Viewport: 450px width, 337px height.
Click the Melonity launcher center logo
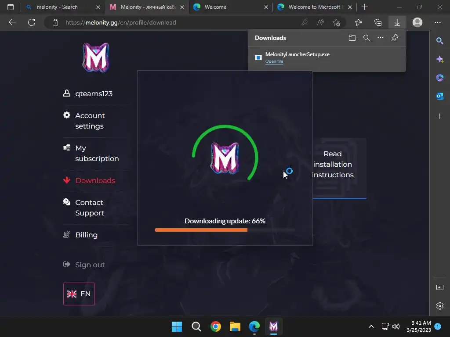tap(225, 158)
